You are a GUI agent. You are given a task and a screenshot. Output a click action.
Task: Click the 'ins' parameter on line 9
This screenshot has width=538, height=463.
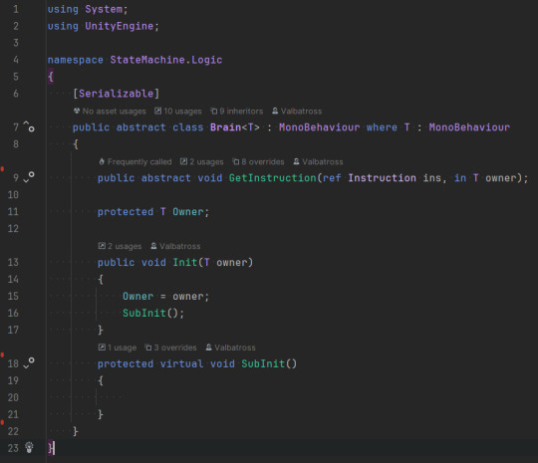432,177
